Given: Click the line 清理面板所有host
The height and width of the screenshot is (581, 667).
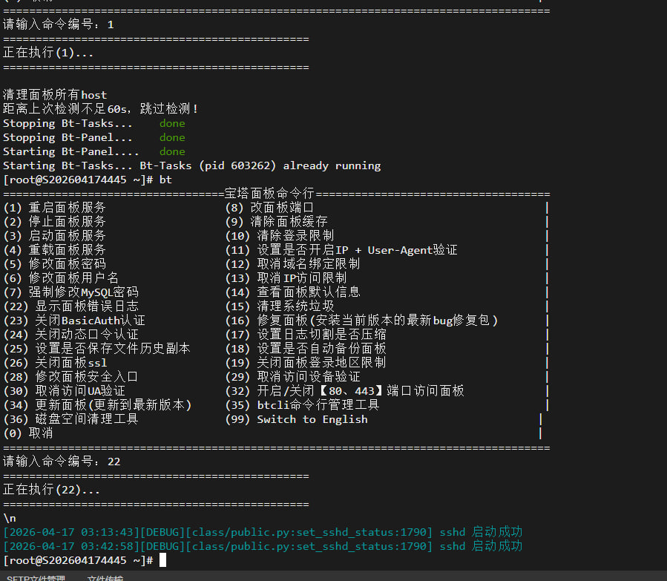Looking at the screenshot, I should 55,94.
